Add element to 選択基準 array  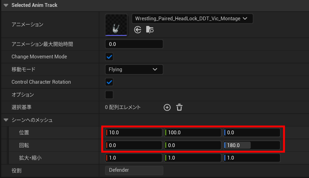pos(167,107)
